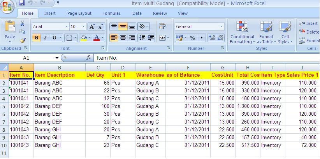
Task: Expand the Name Box dropdown
Action: (57, 58)
